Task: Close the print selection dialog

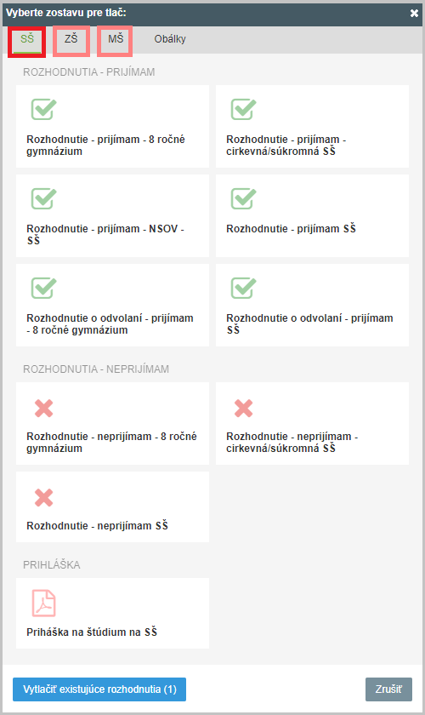Action: click(x=414, y=14)
